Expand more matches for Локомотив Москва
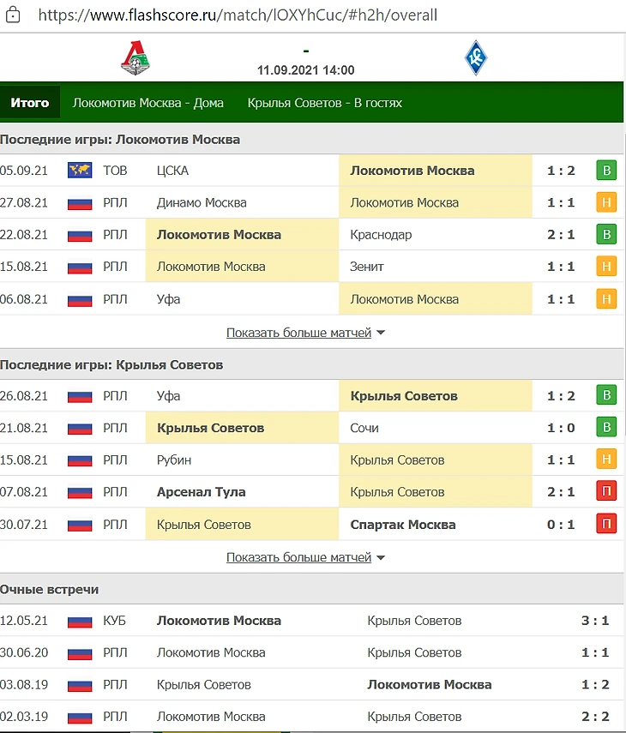 tap(305, 333)
